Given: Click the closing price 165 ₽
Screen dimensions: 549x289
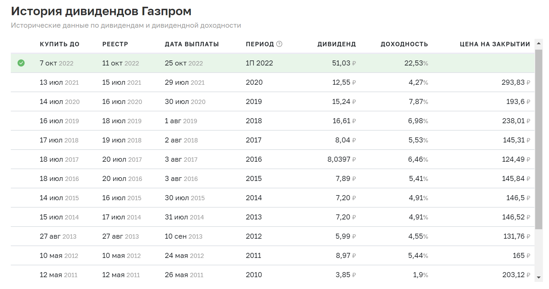Looking at the screenshot, I should coord(521,256).
